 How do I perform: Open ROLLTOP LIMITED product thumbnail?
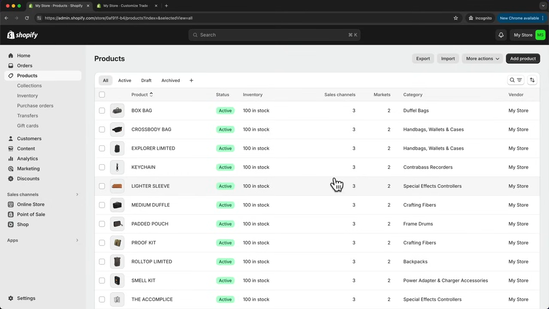(x=117, y=262)
